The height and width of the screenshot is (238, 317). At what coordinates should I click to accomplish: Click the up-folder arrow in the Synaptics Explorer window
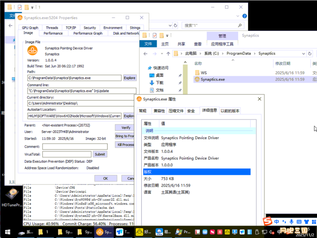[168, 54]
